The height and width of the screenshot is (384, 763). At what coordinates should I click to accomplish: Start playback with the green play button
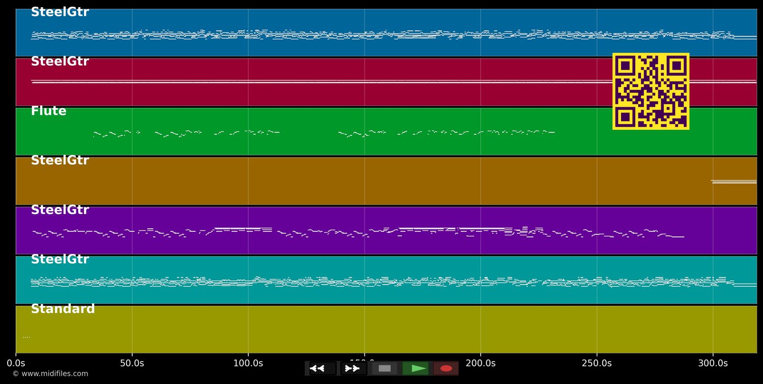(415, 368)
